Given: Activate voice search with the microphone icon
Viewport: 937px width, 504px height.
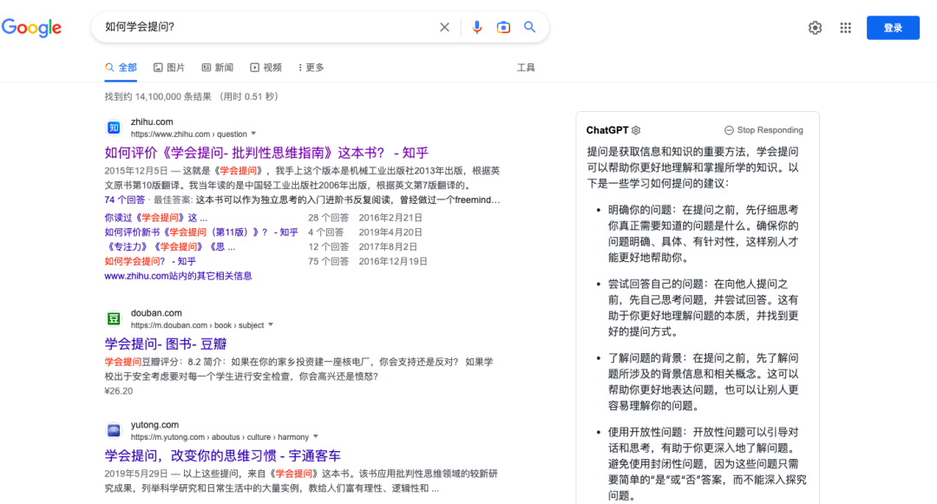Looking at the screenshot, I should tap(476, 27).
